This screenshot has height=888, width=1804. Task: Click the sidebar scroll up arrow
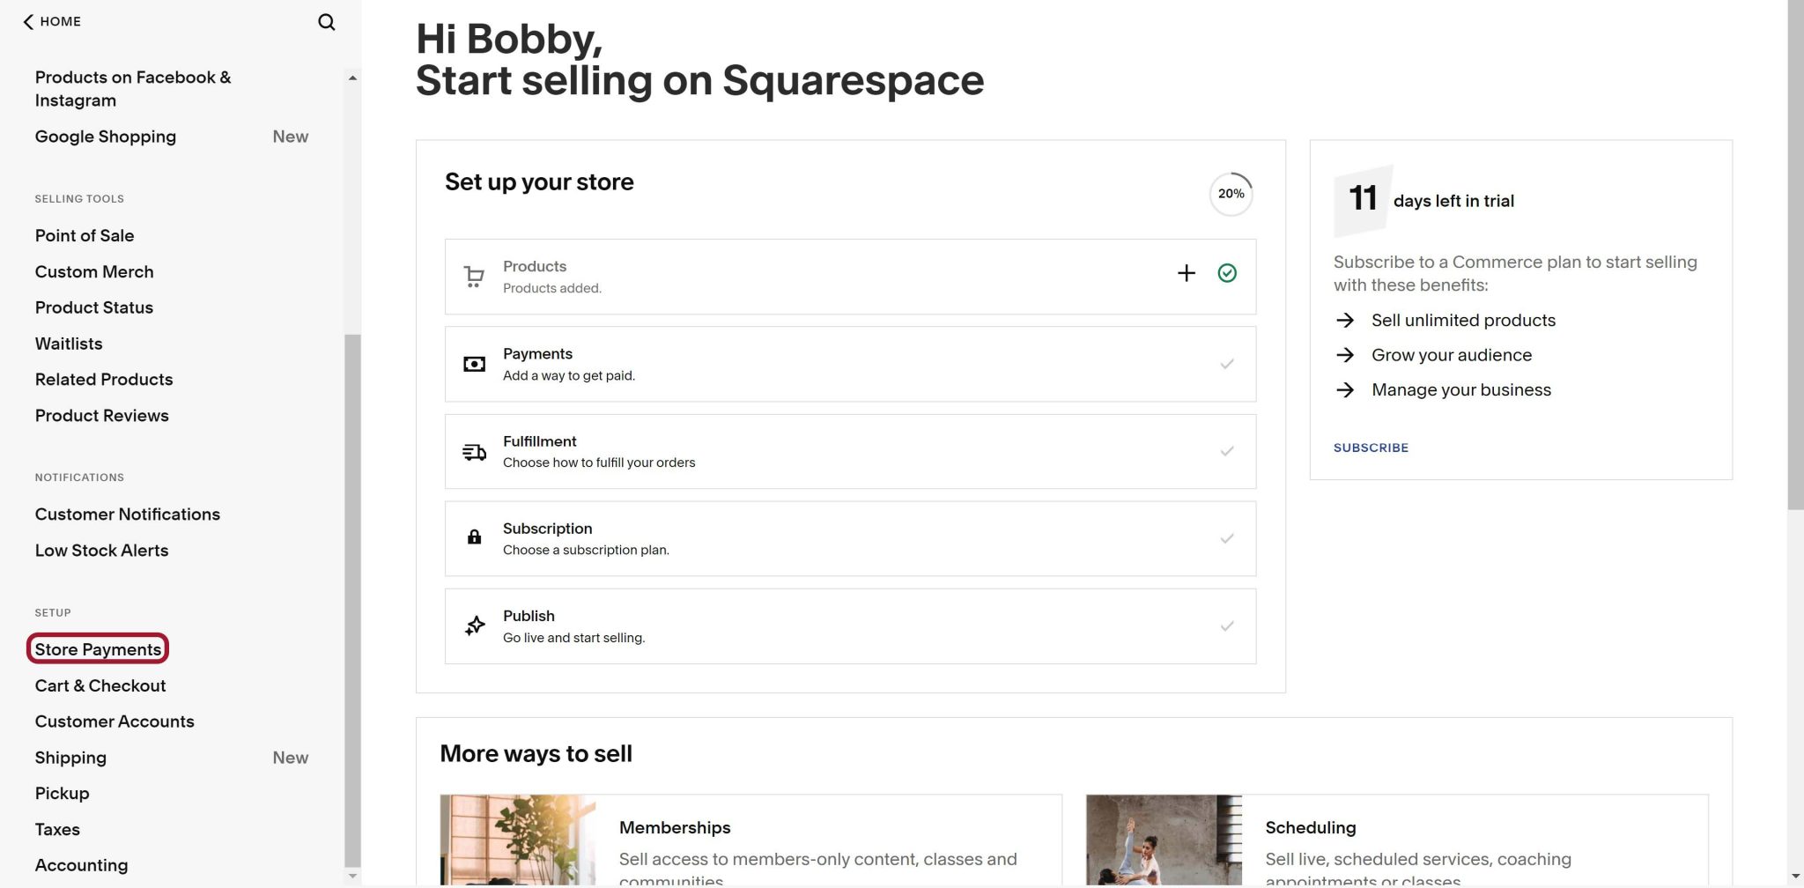[352, 78]
